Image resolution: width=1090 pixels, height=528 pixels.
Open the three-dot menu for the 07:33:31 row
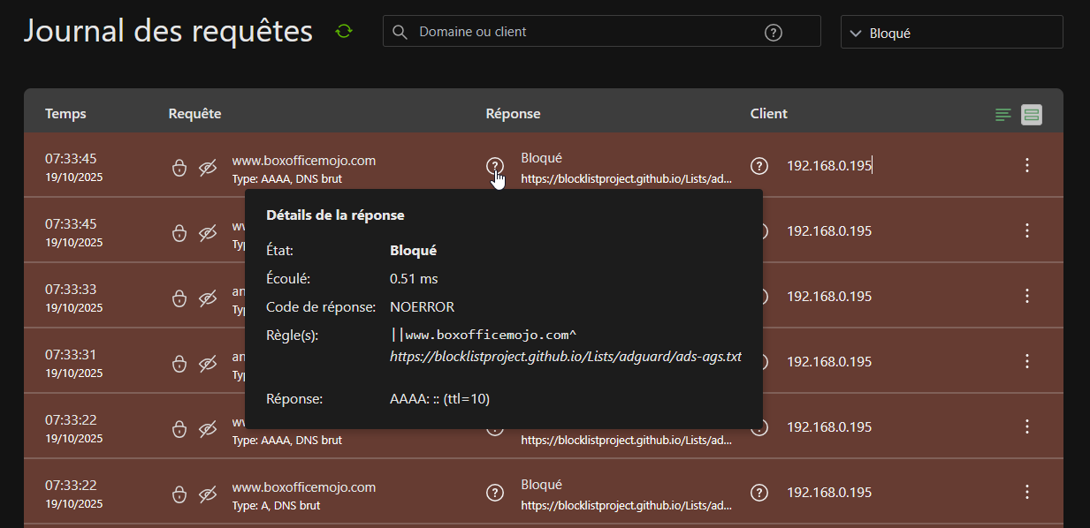coord(1026,361)
